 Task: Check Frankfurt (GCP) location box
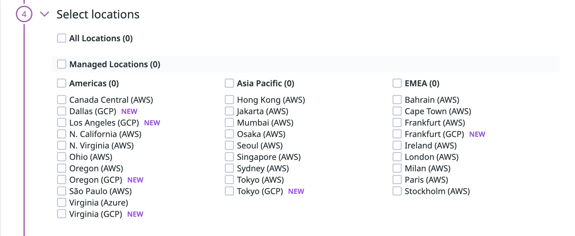click(397, 134)
